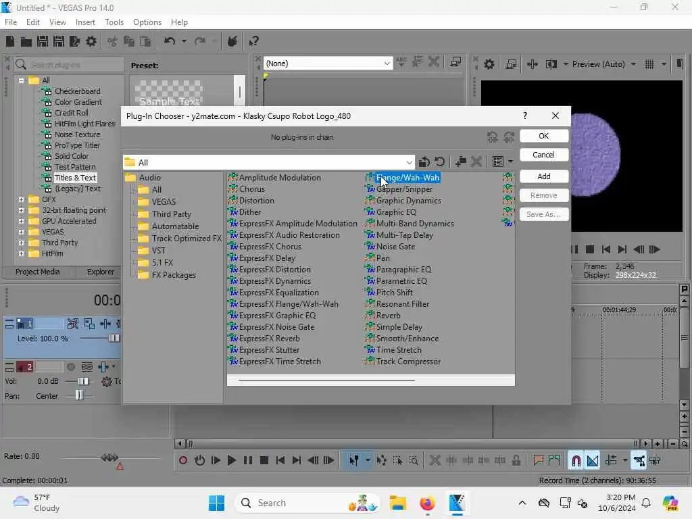Screen dimensions: 692x519
Task: Toggle Lock Envelopes to Events icon
Action: tap(639, 460)
